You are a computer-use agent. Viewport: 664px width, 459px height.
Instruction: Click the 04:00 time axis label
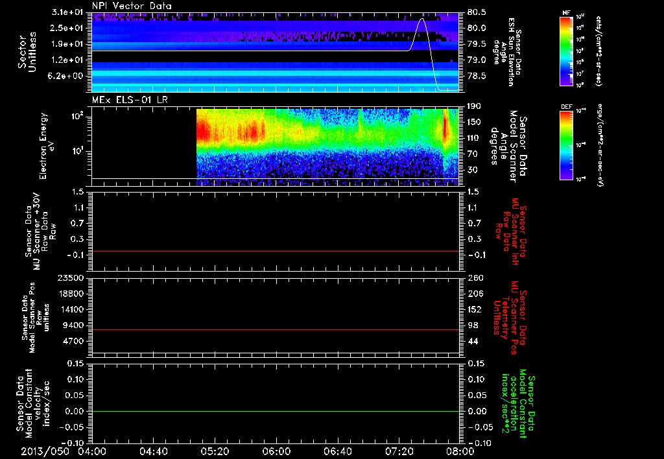[x=92, y=451]
